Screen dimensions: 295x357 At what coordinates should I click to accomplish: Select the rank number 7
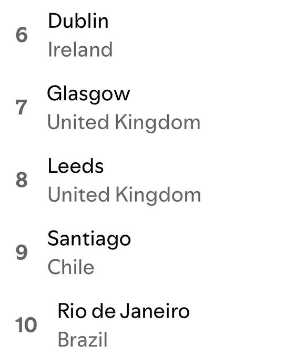coord(21,108)
